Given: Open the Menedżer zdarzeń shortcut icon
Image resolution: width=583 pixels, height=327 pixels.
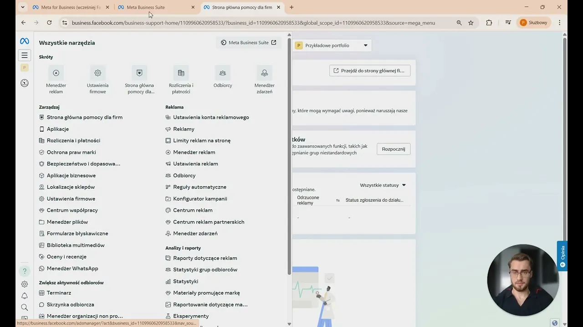Looking at the screenshot, I should pyautogui.click(x=264, y=73).
